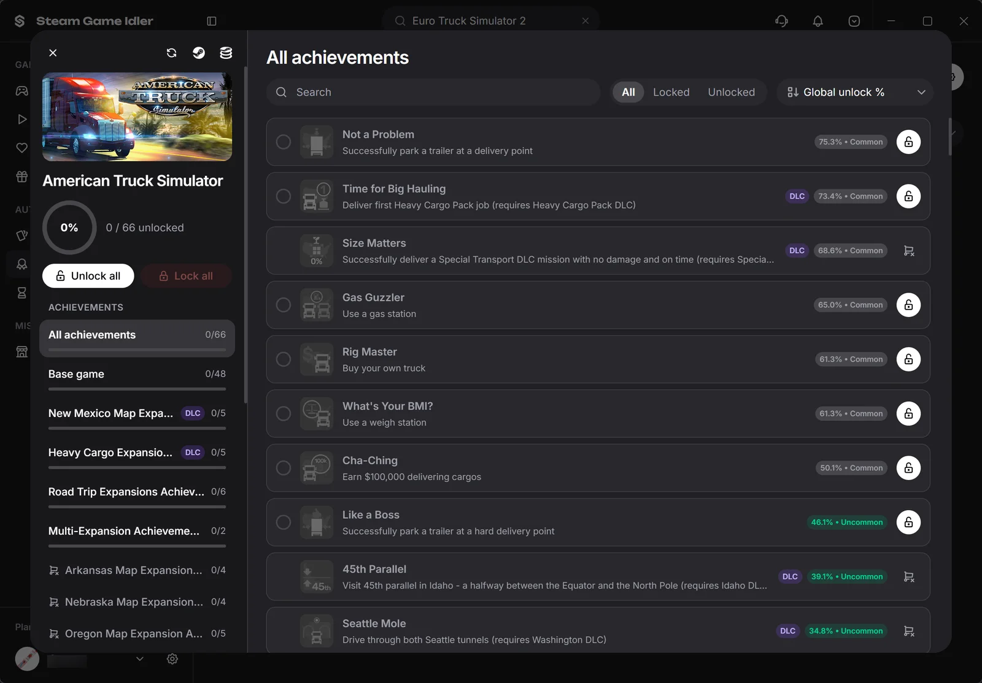
Task: Unlock the Not a Problem achievement
Action: pos(908,142)
